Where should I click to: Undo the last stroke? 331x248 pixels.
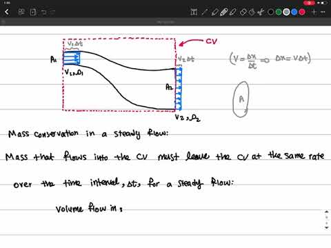pos(43,12)
